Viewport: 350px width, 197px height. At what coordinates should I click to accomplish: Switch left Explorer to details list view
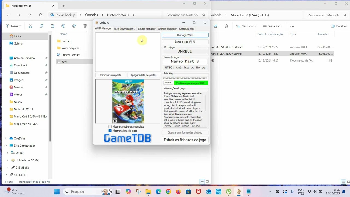pos(202,182)
